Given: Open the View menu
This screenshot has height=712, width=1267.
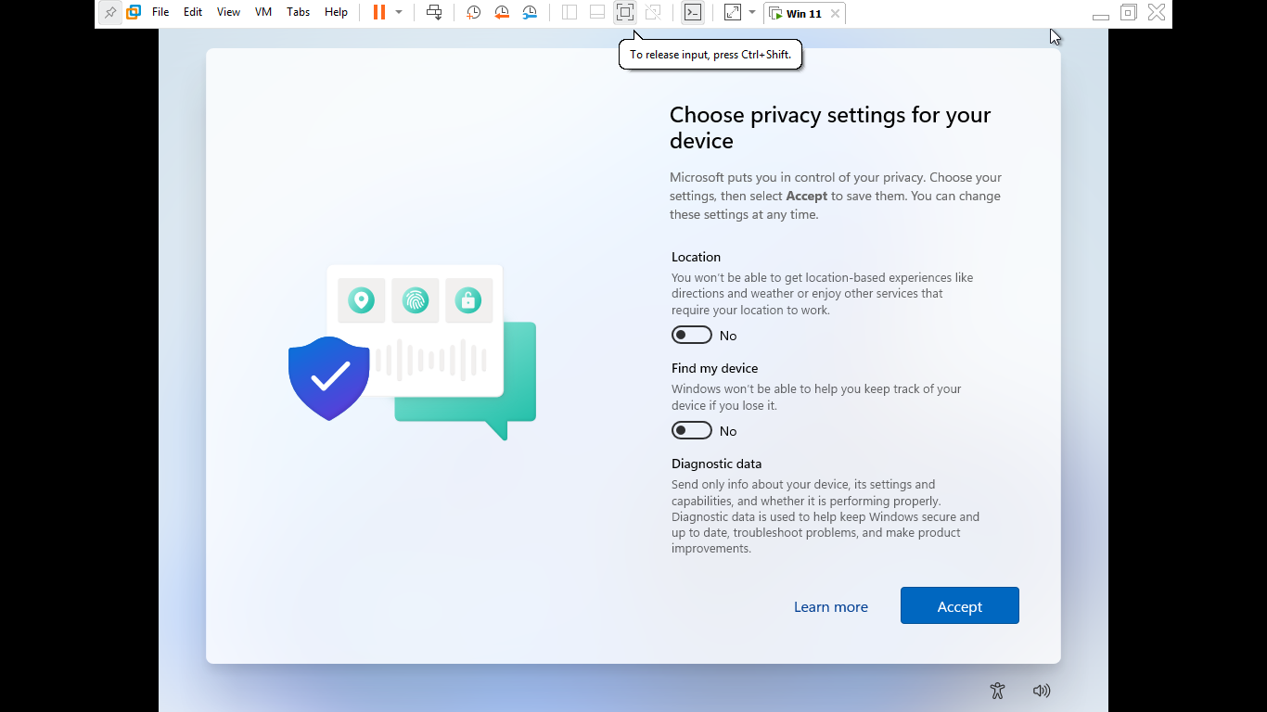Looking at the screenshot, I should click(x=228, y=13).
